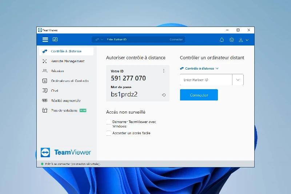Minimize the TeamViewer window
The width and height of the screenshot is (291, 194).
(x=227, y=30)
